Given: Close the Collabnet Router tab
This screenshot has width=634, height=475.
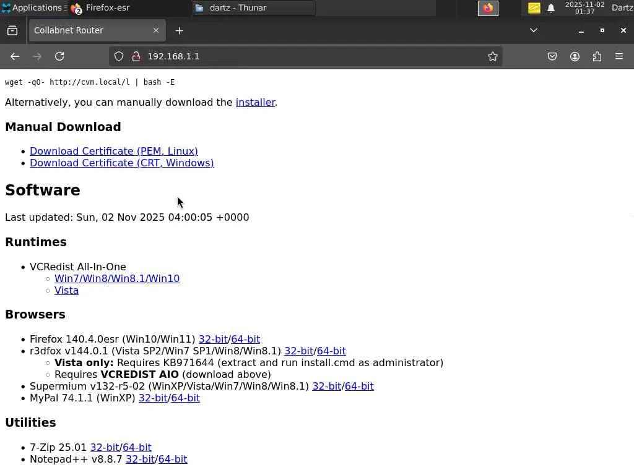Looking at the screenshot, I should pos(155,30).
